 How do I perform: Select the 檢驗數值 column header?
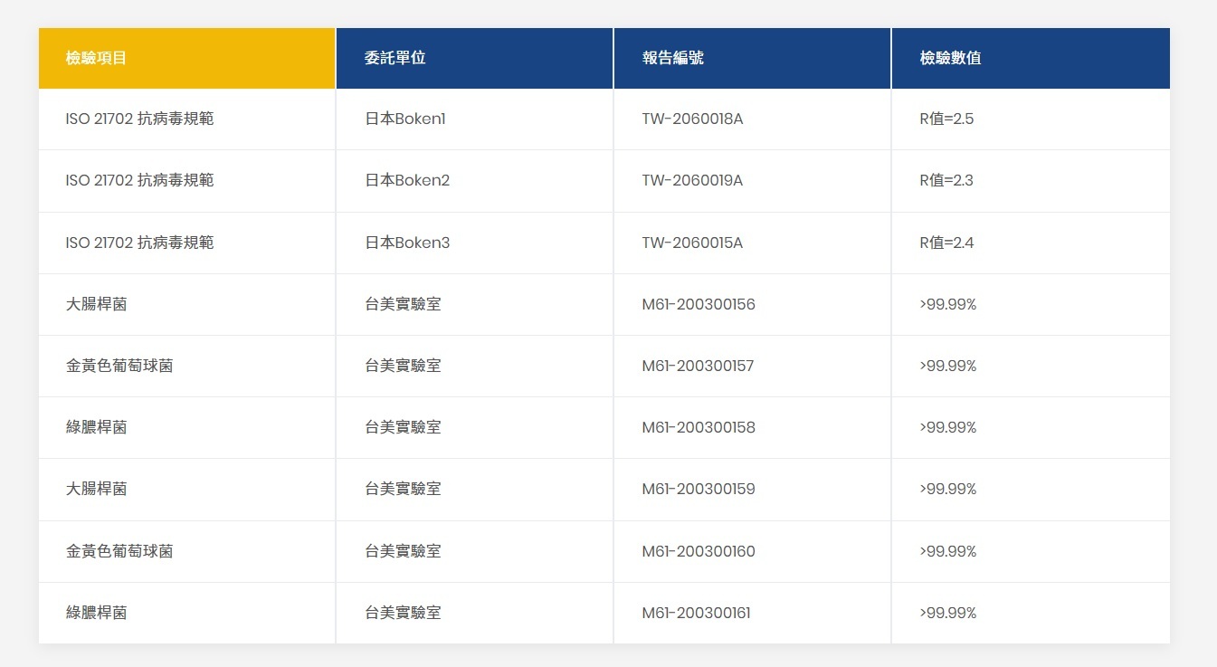point(950,58)
